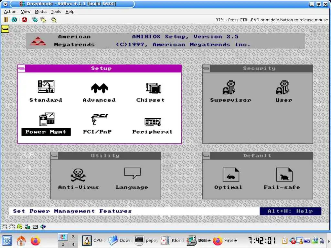The image size is (331, 248).
Task: Open the Tools menu
Action: [x=56, y=12]
